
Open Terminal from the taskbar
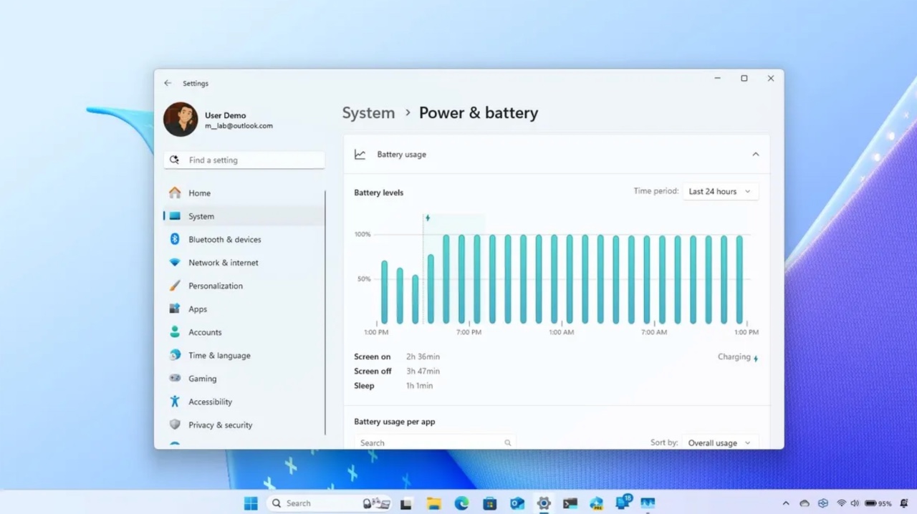coord(570,503)
